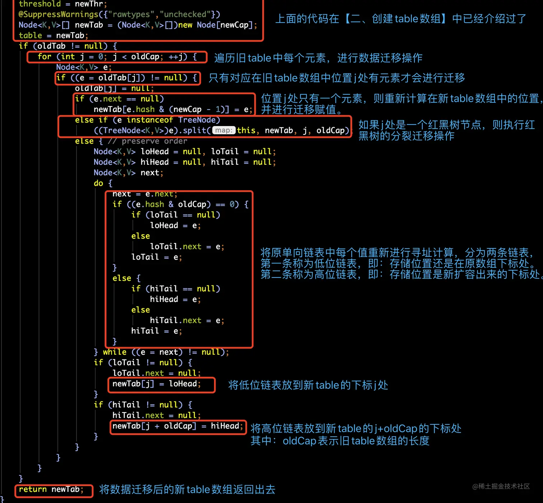Click the 'if (loTail == null)' condition

(x=176, y=215)
